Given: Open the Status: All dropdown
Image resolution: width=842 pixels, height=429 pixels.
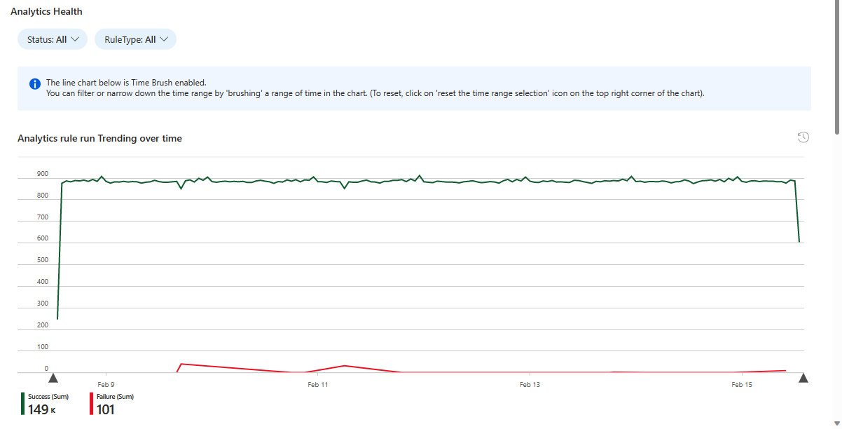Looking at the screenshot, I should click(x=53, y=39).
